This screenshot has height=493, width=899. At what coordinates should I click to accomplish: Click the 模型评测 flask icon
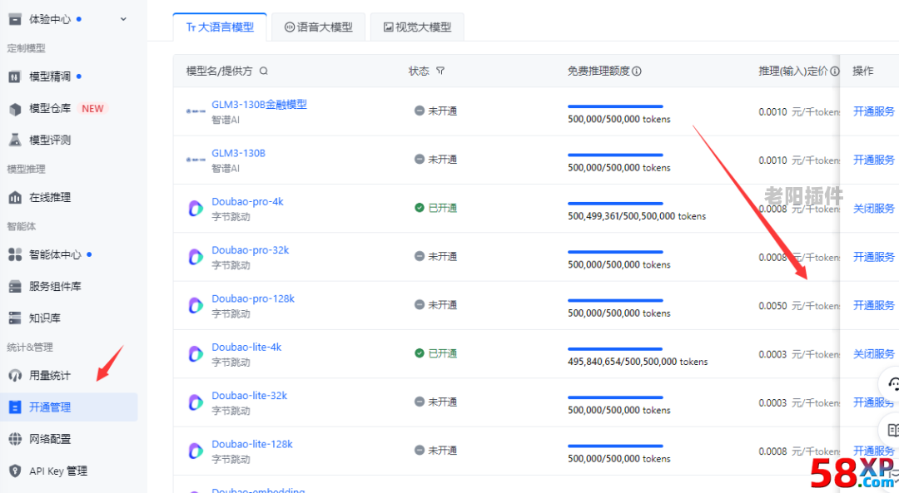coord(15,140)
